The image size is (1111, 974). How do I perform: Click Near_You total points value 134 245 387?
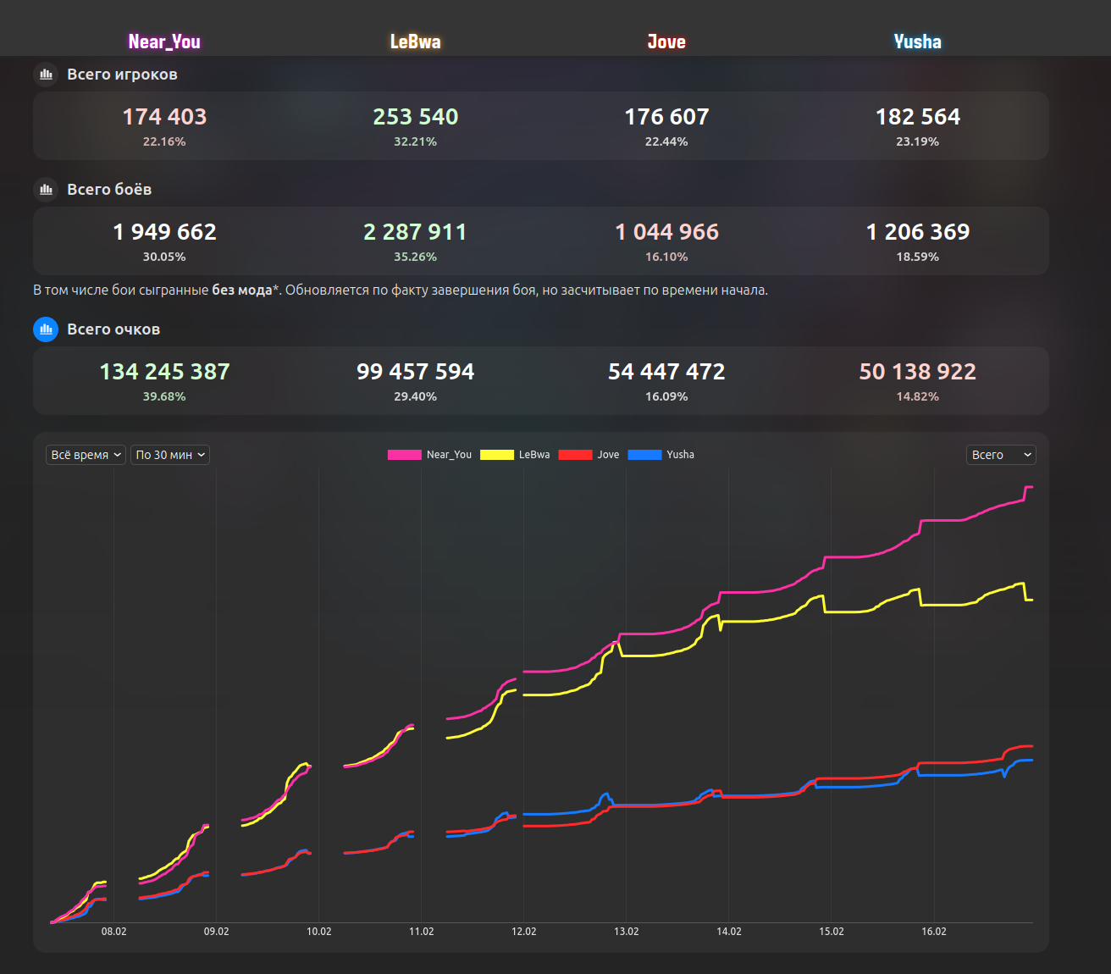click(164, 372)
